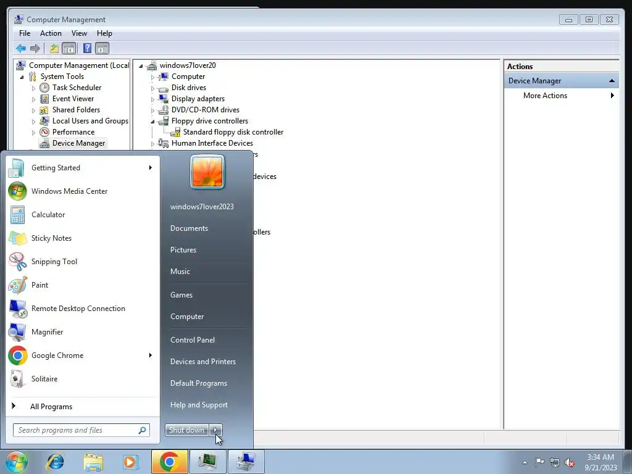Open Default Programs
The width and height of the screenshot is (632, 474).
coord(198,383)
